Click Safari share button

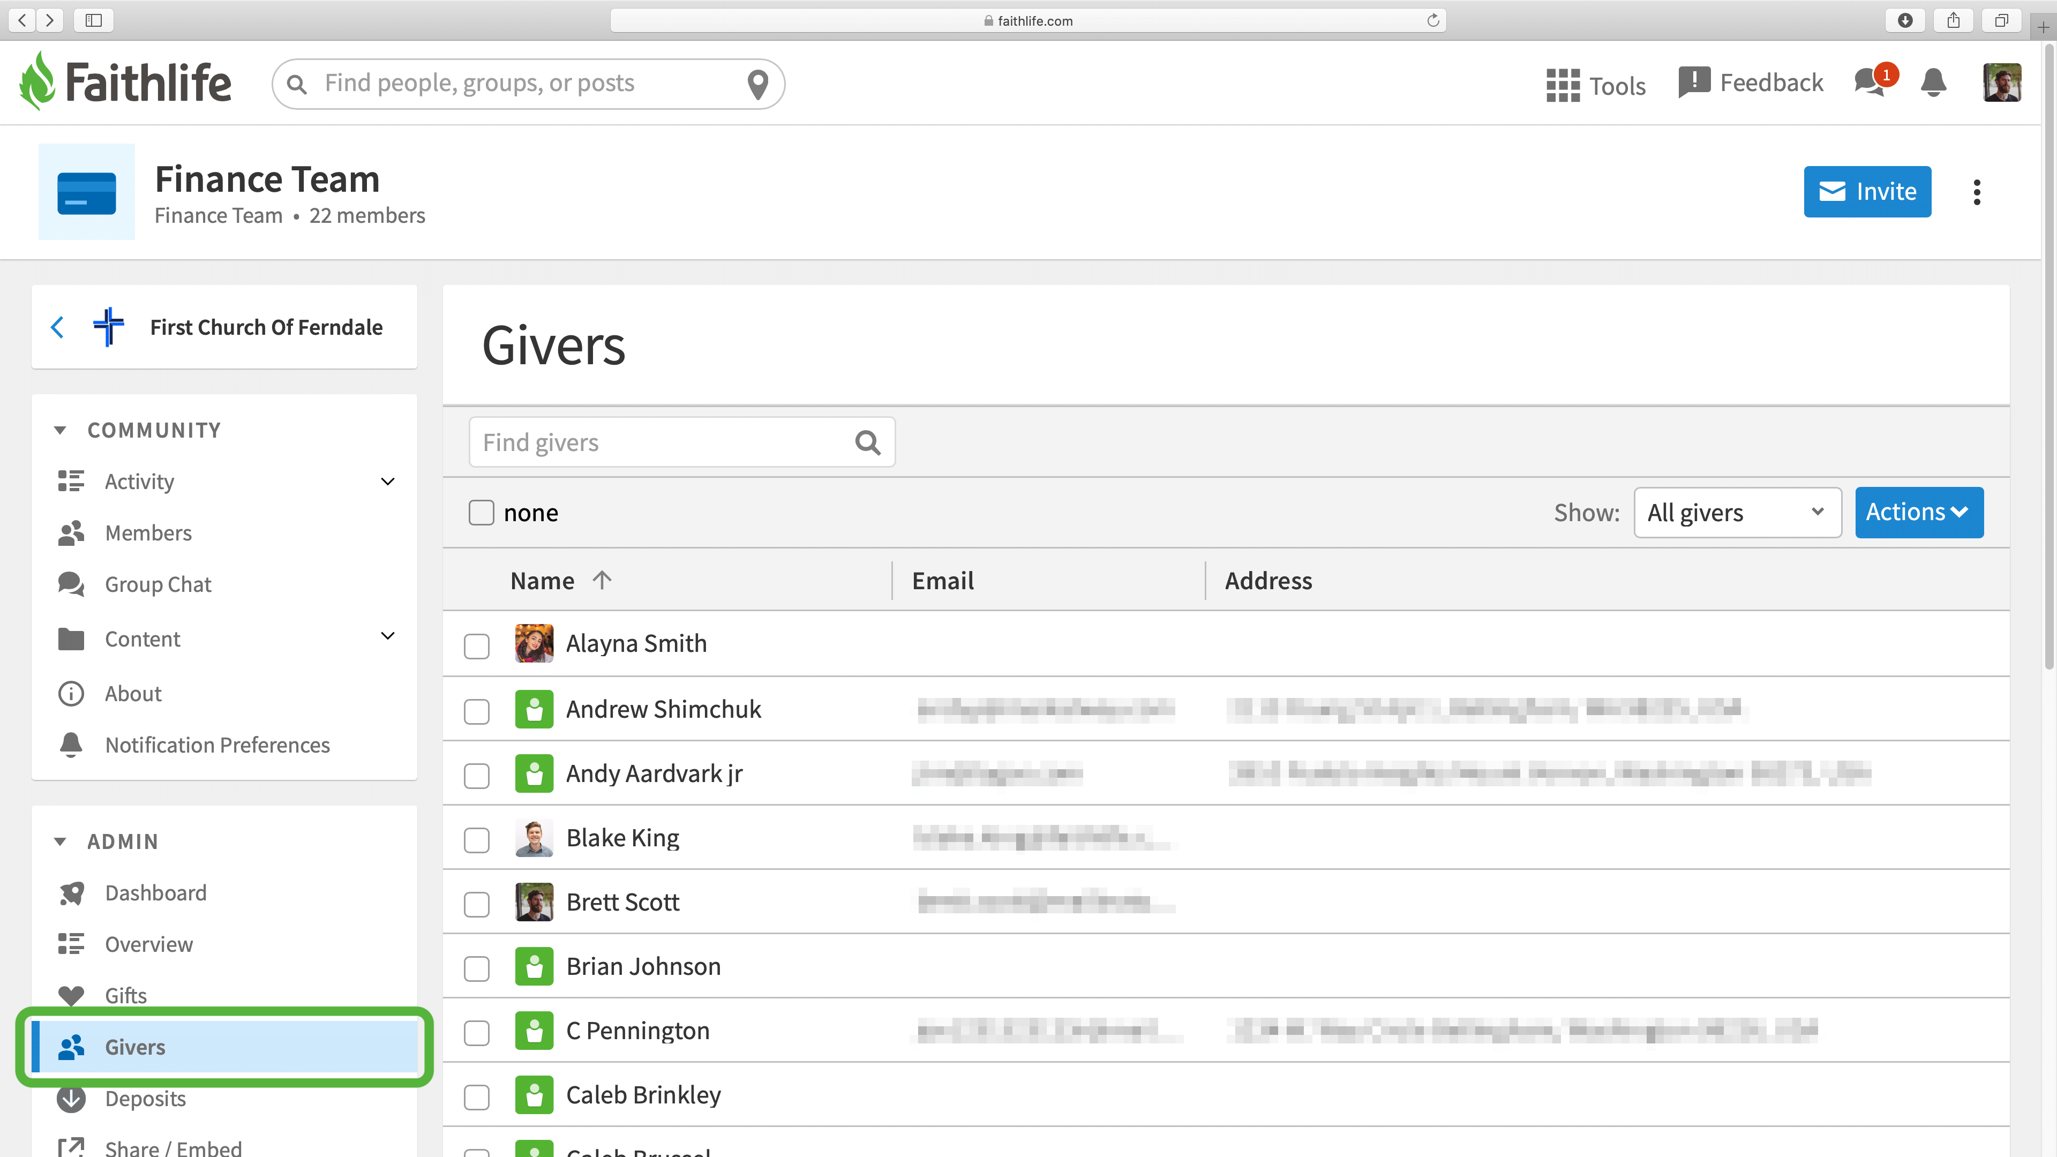1953,20
